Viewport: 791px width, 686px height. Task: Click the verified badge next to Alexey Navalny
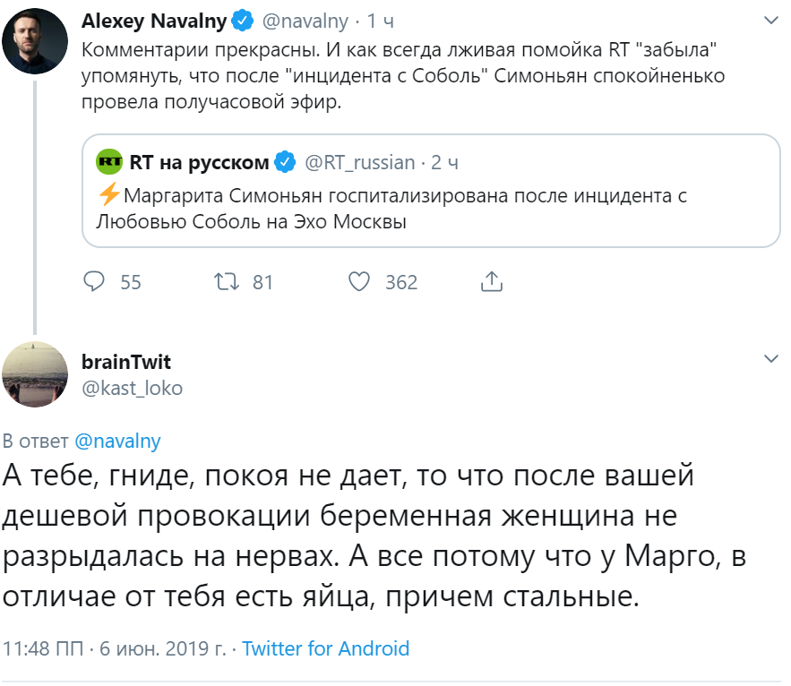click(243, 20)
